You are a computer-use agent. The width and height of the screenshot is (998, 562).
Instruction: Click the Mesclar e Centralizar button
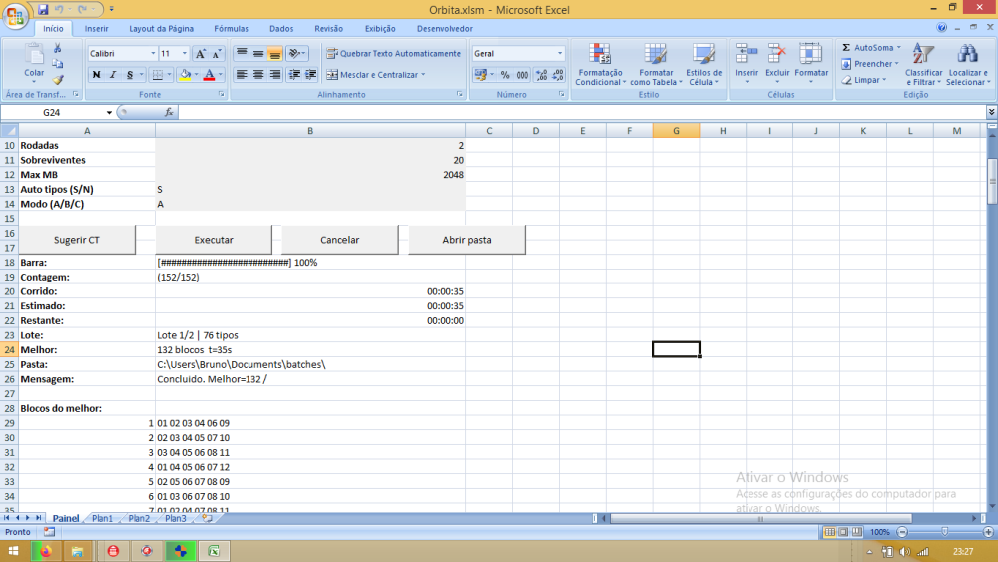click(375, 75)
